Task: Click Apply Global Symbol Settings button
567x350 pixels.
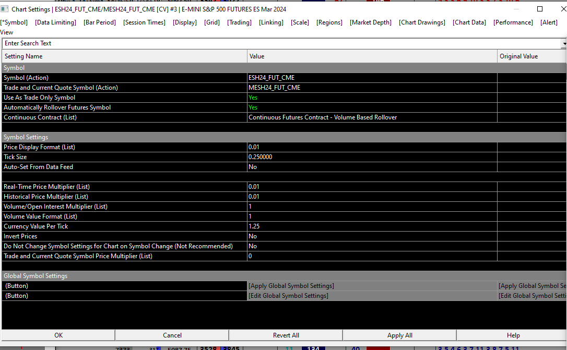Action: [291, 286]
